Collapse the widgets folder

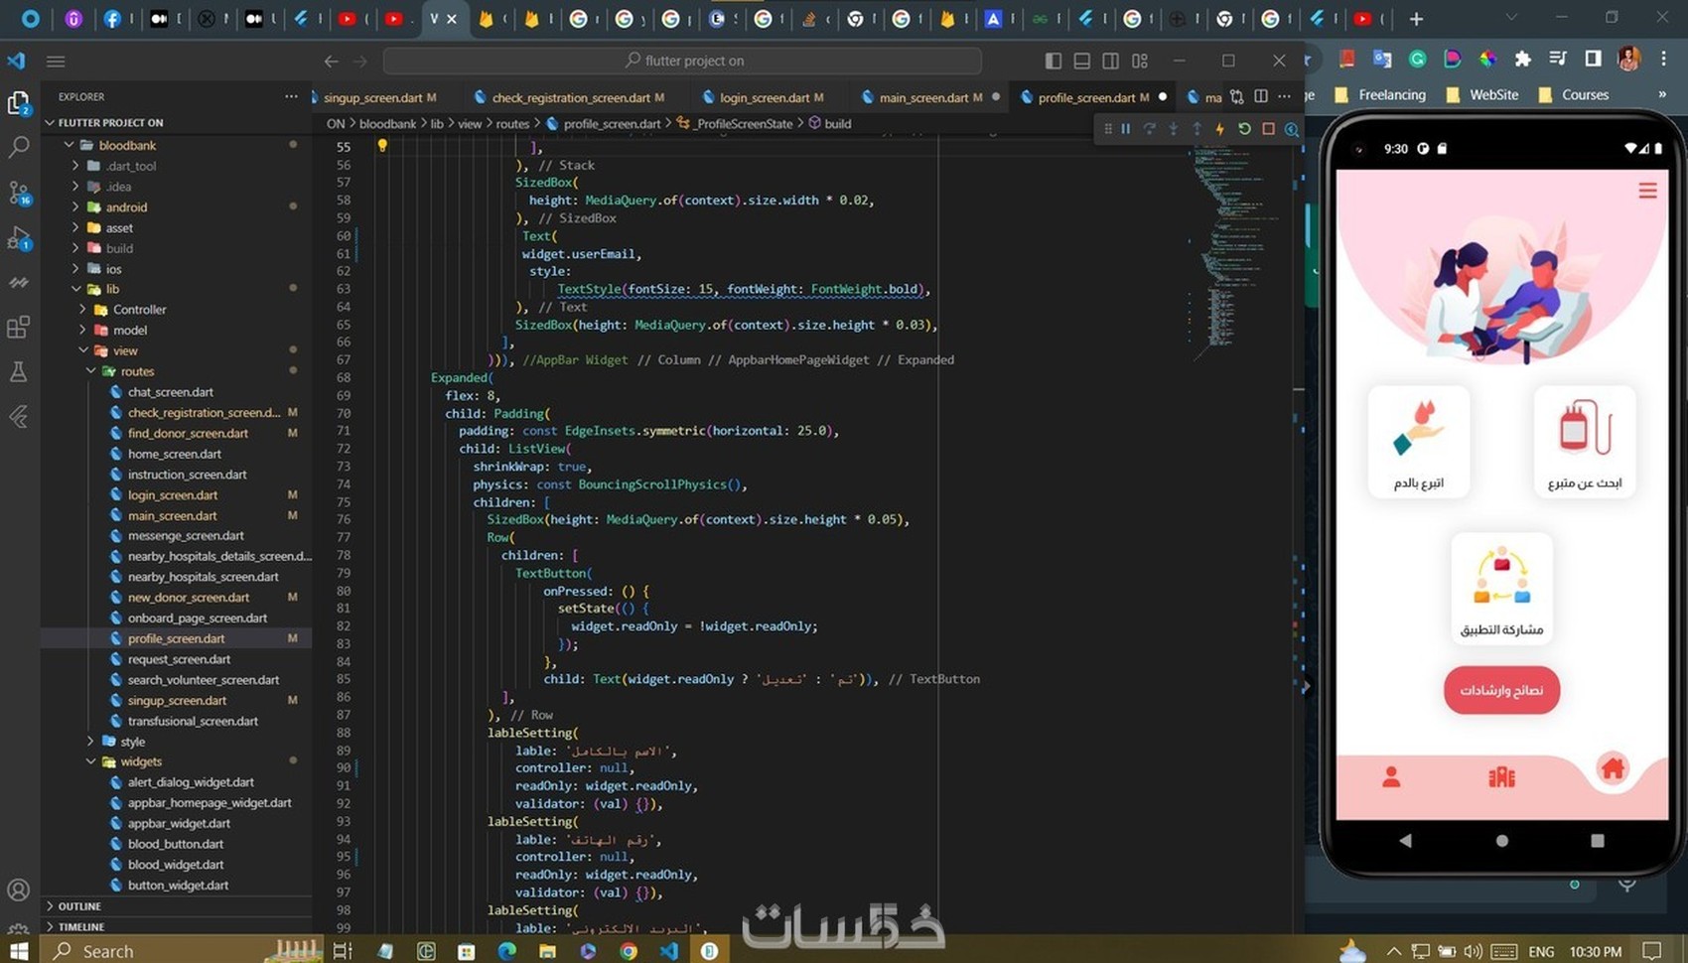tap(140, 761)
